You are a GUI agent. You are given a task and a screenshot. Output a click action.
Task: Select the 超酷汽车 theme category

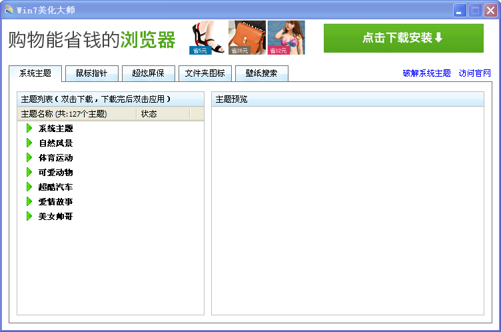tap(55, 187)
